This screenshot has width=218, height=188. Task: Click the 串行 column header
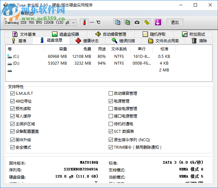142,49
